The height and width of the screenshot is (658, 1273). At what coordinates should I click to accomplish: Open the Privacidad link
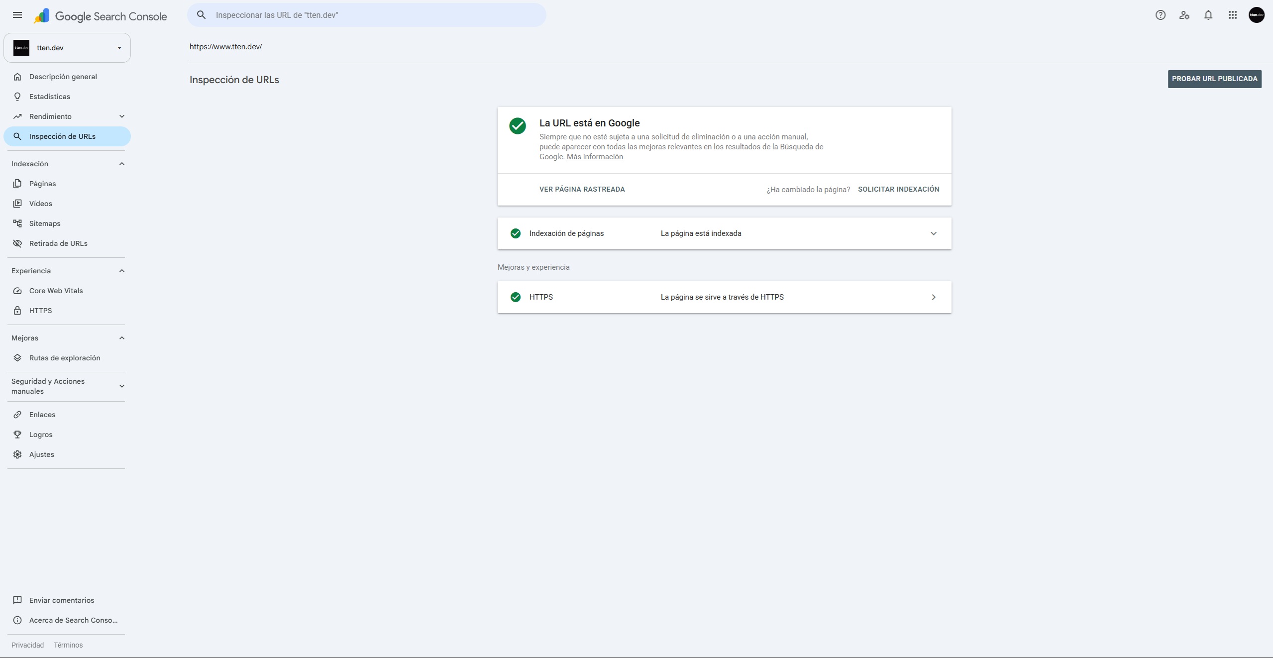[27, 645]
